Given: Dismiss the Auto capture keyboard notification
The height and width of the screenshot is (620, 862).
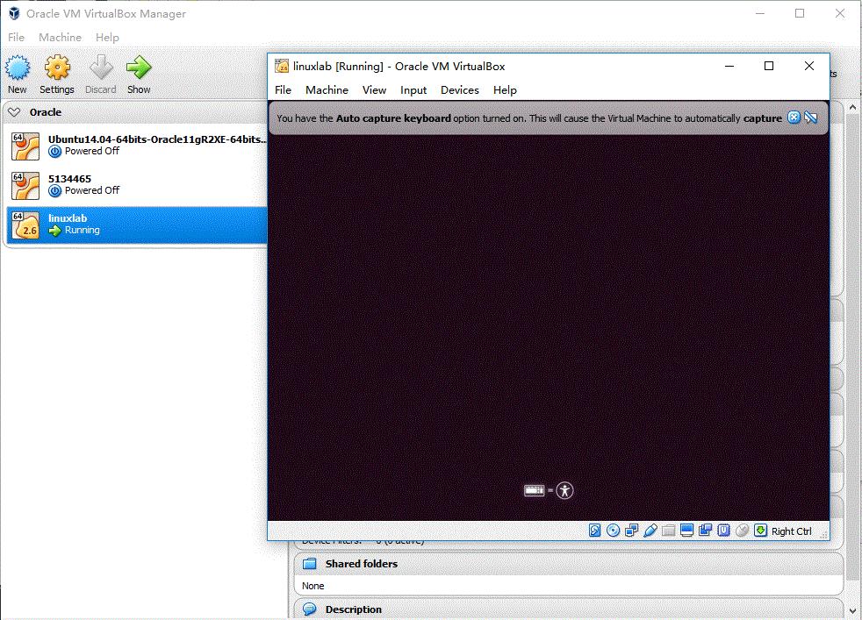Looking at the screenshot, I should click(x=794, y=118).
